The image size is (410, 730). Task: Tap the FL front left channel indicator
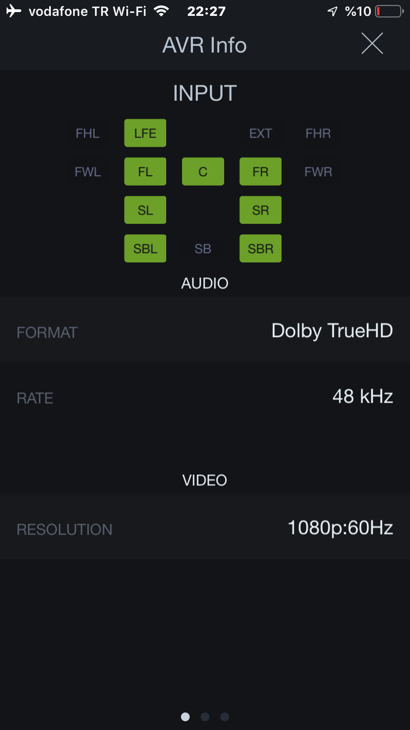coord(145,172)
